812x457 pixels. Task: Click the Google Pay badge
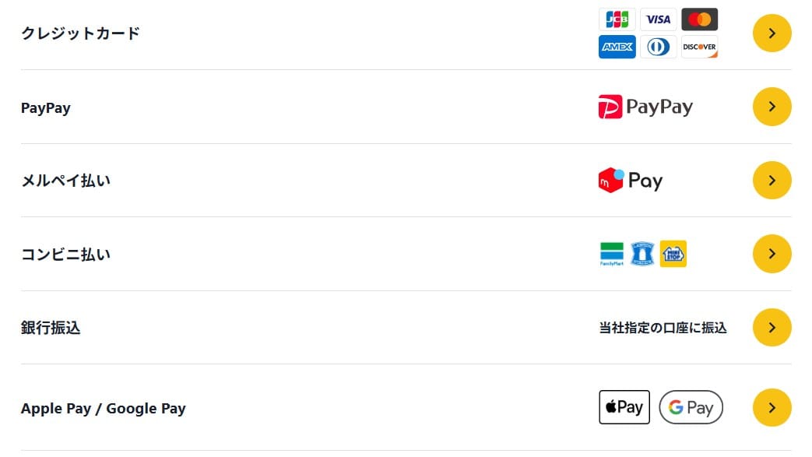pos(691,407)
